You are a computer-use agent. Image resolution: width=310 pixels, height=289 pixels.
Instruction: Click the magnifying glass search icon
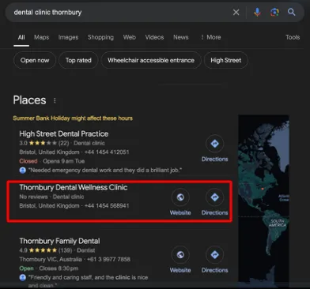[291, 12]
